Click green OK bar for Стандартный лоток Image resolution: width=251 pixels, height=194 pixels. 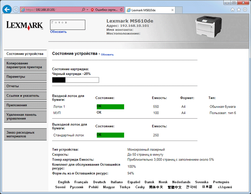click(110, 135)
